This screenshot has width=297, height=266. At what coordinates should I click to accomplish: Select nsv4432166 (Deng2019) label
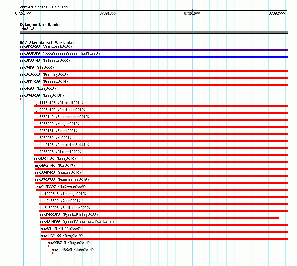[x=62, y=236]
